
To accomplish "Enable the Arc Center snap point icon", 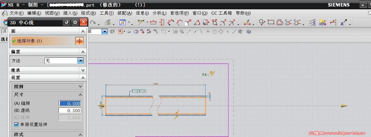I will click(215, 32).
